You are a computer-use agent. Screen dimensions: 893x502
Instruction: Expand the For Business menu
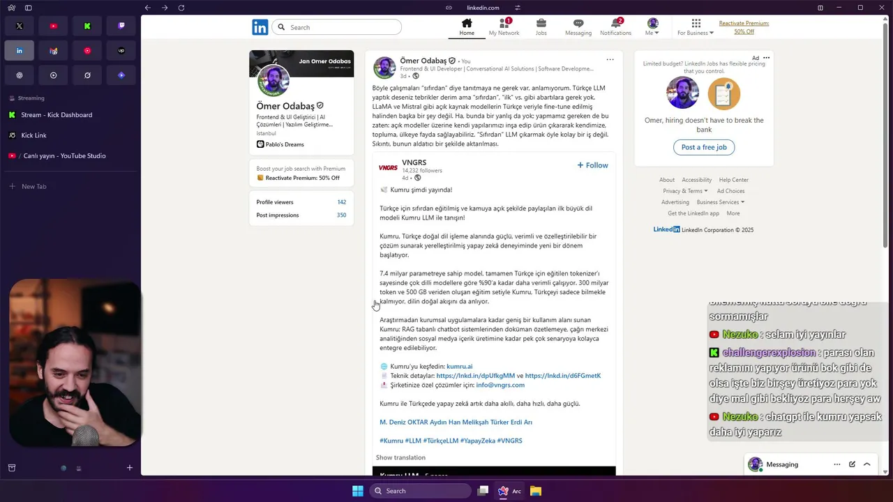tap(696, 27)
